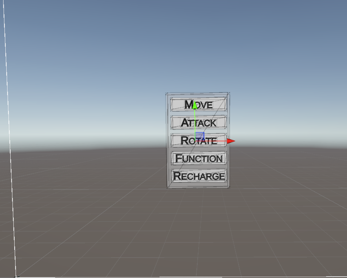Image resolution: width=347 pixels, height=278 pixels.
Task: Click the Function button
Action: coord(199,158)
